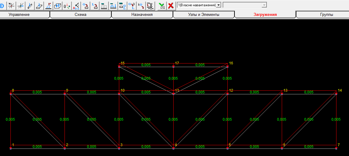The image size is (349, 156).
Task: Click node label 1 in the truss
Action: tap(13, 145)
